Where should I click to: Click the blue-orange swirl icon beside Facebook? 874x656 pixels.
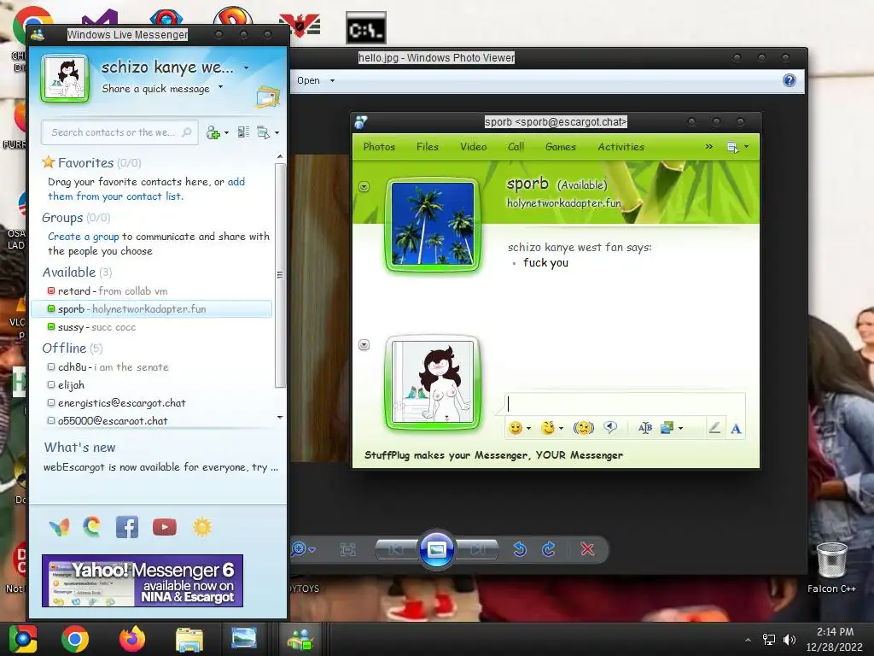coord(92,526)
